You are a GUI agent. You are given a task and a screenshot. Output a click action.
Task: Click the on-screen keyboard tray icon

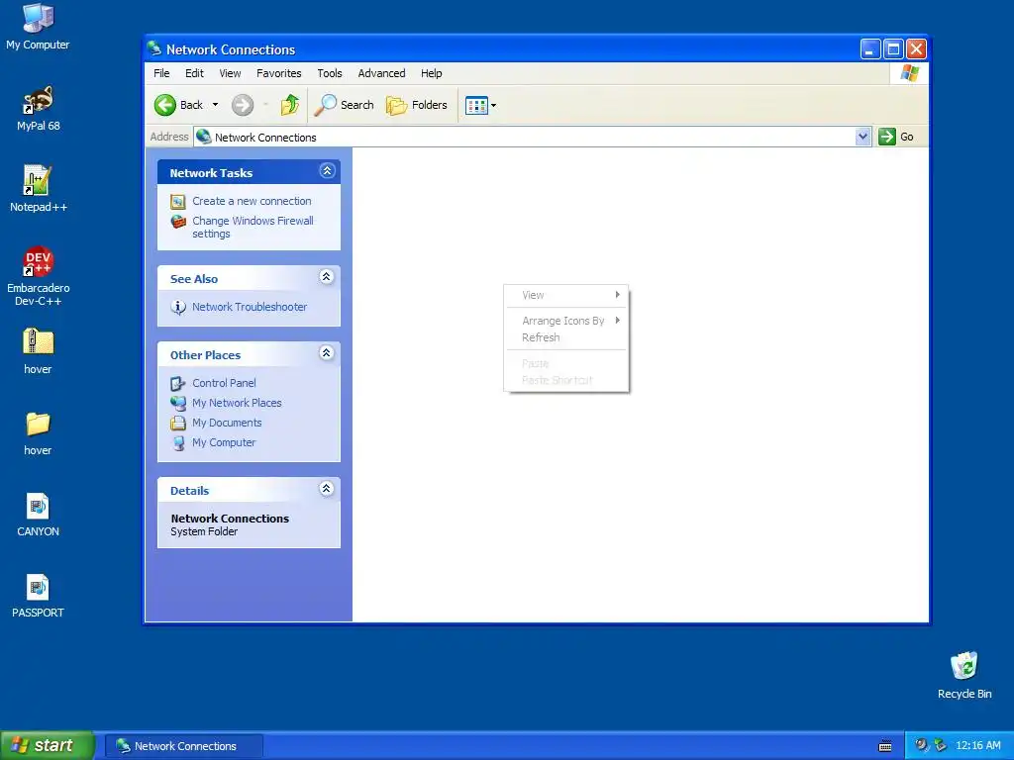[885, 746]
